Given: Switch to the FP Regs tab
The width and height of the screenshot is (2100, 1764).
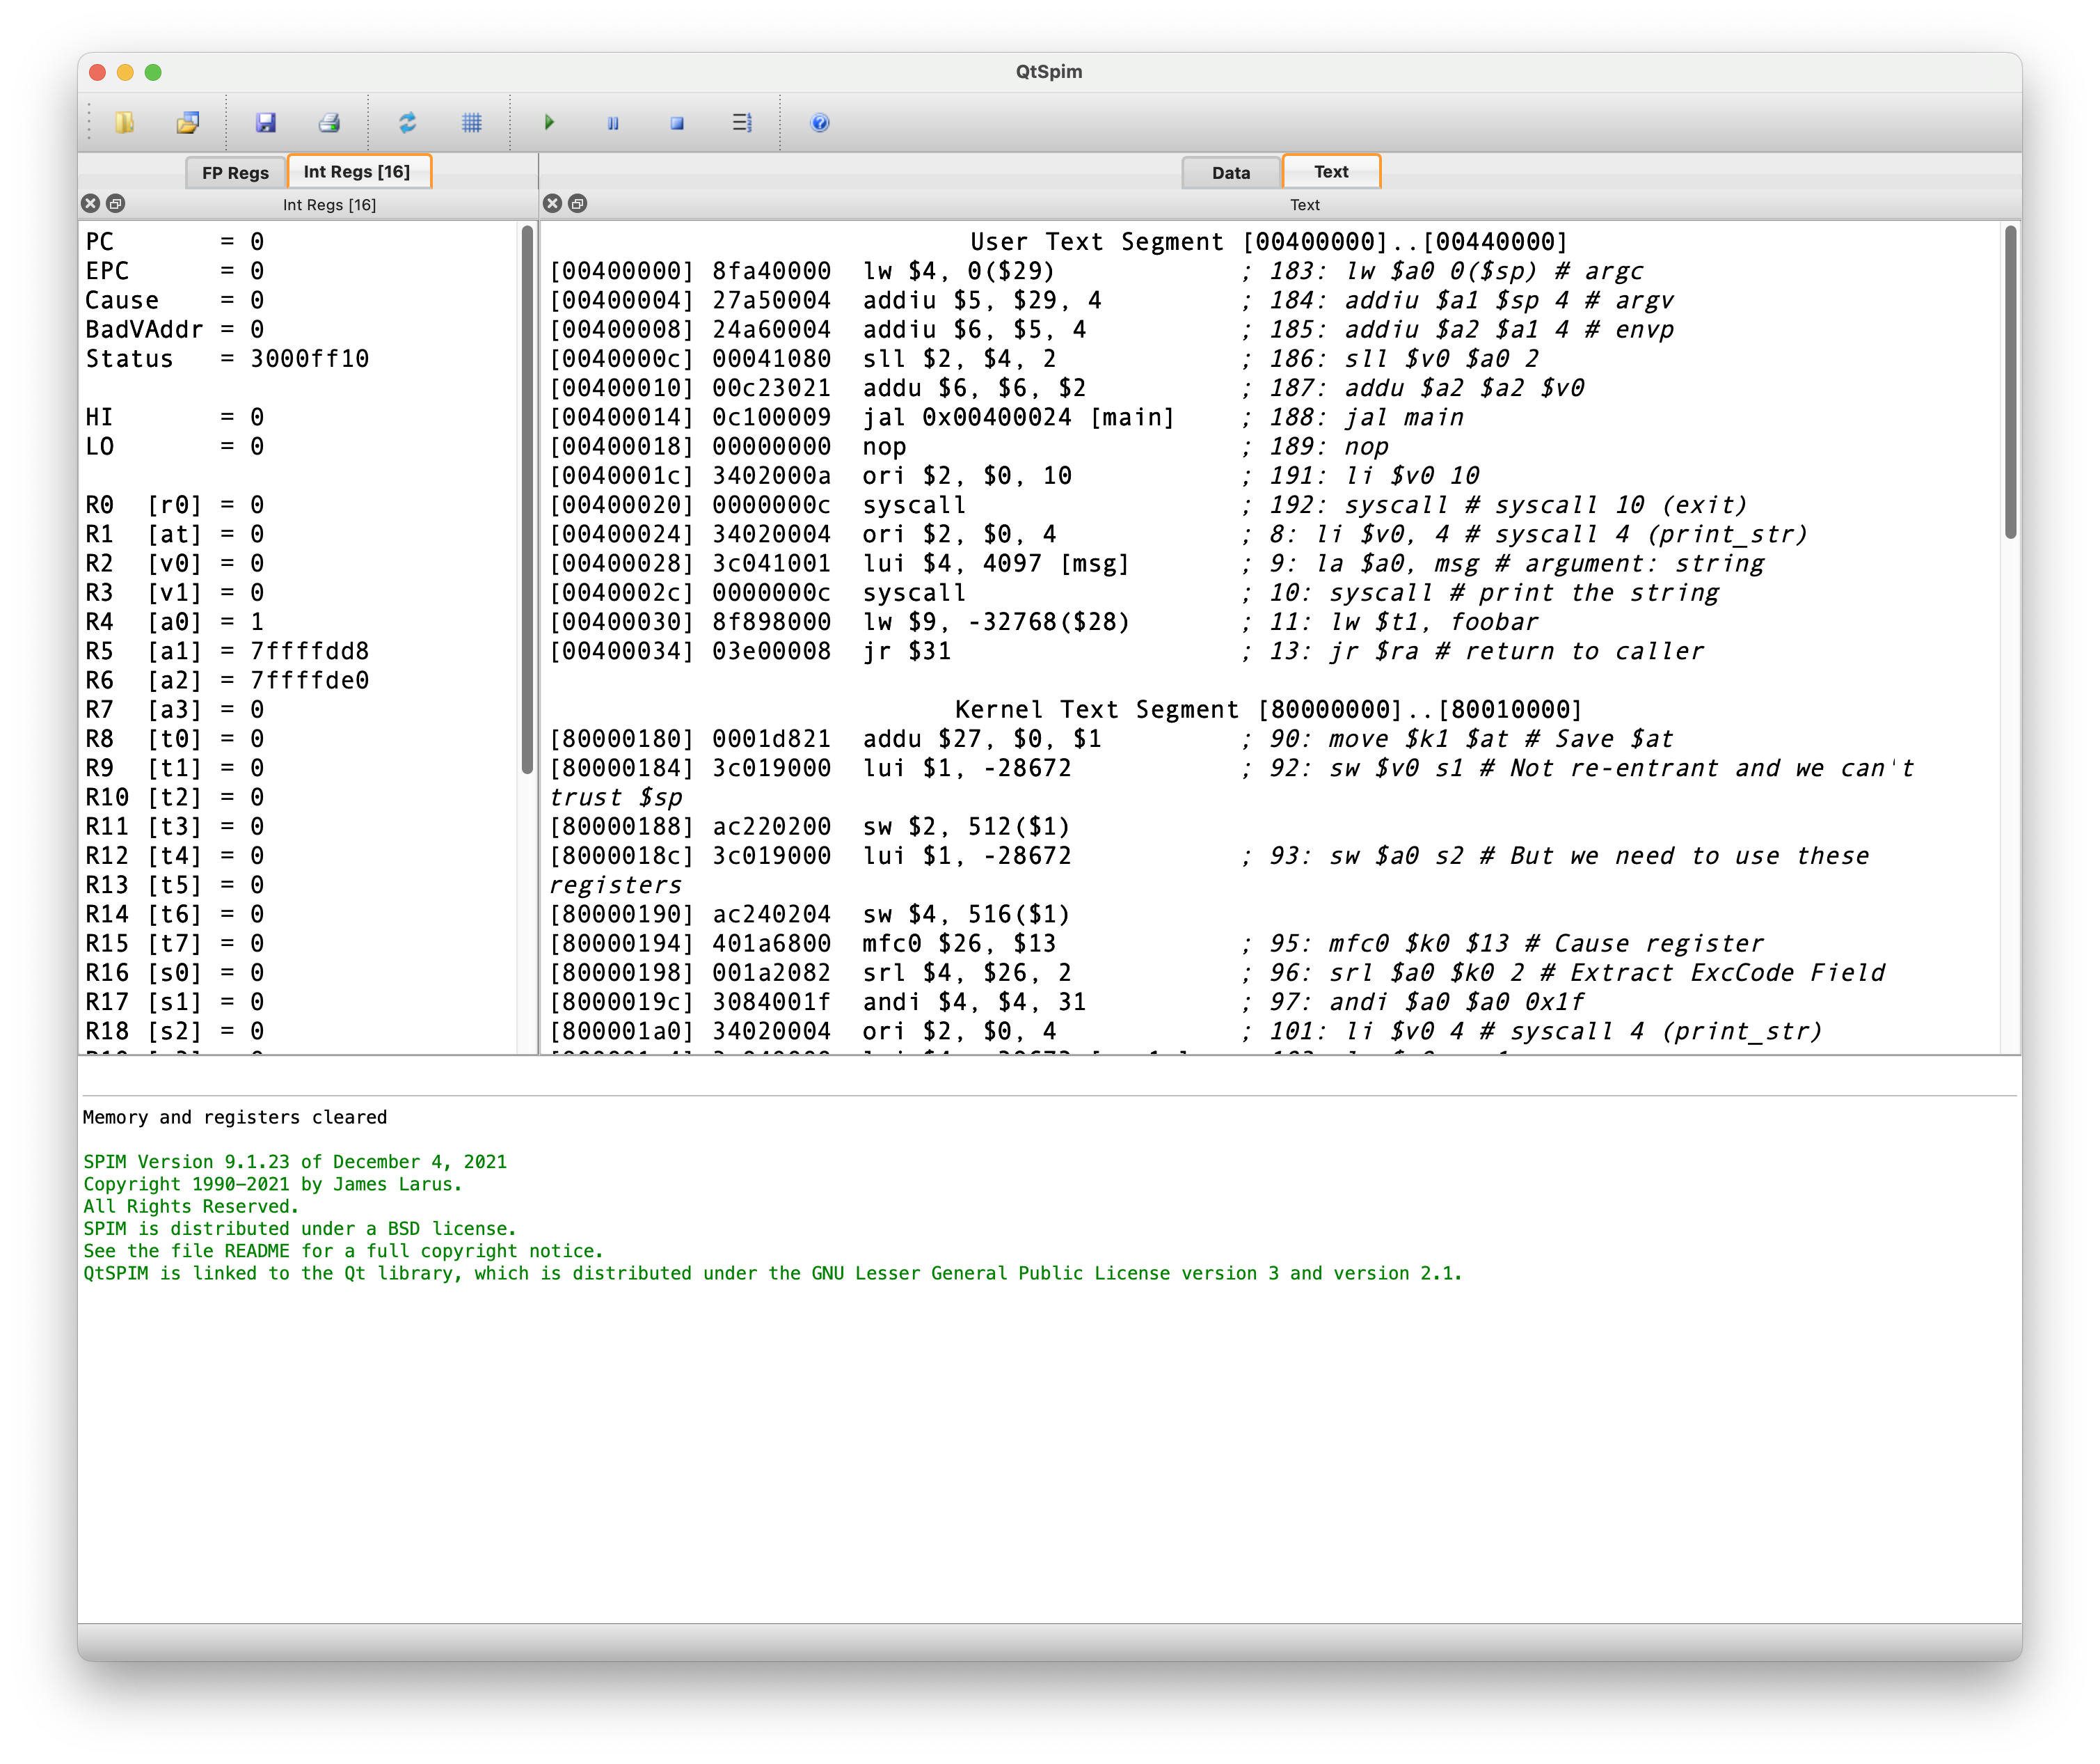Looking at the screenshot, I should coord(234,170).
